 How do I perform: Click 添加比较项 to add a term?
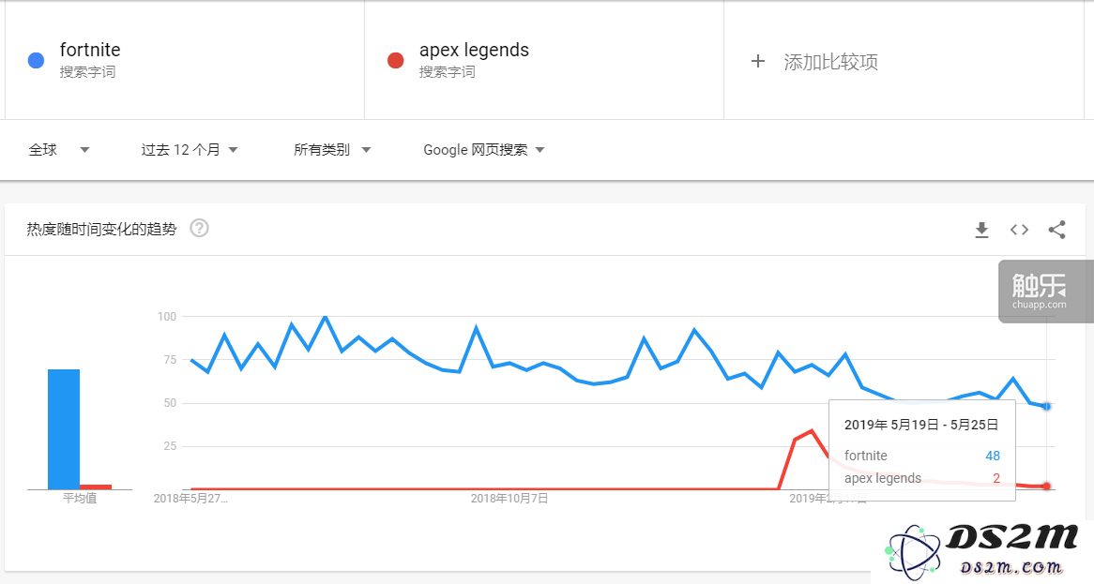pos(830,62)
